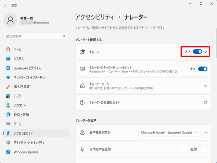Click the time and language globe icon
Image resolution: width=217 pixels, height=163 pixels.
point(8,115)
